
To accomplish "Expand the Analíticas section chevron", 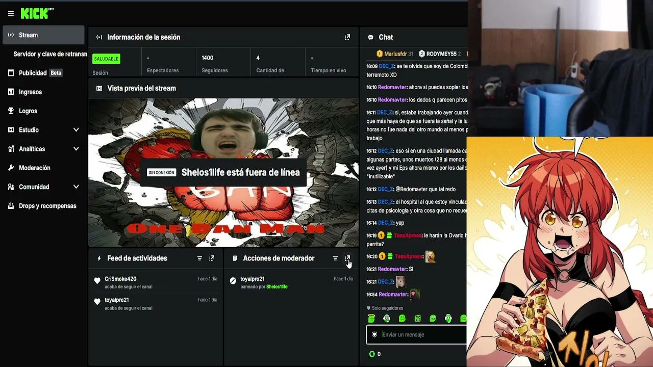I will (x=76, y=149).
